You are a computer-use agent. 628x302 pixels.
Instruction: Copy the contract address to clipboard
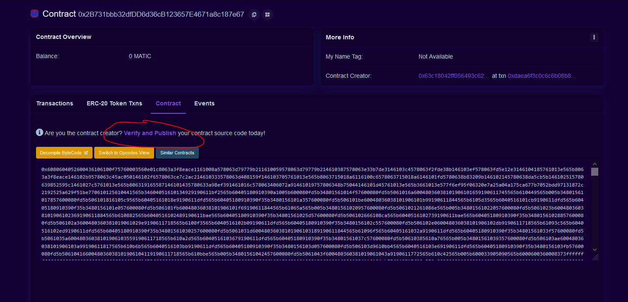(254, 15)
